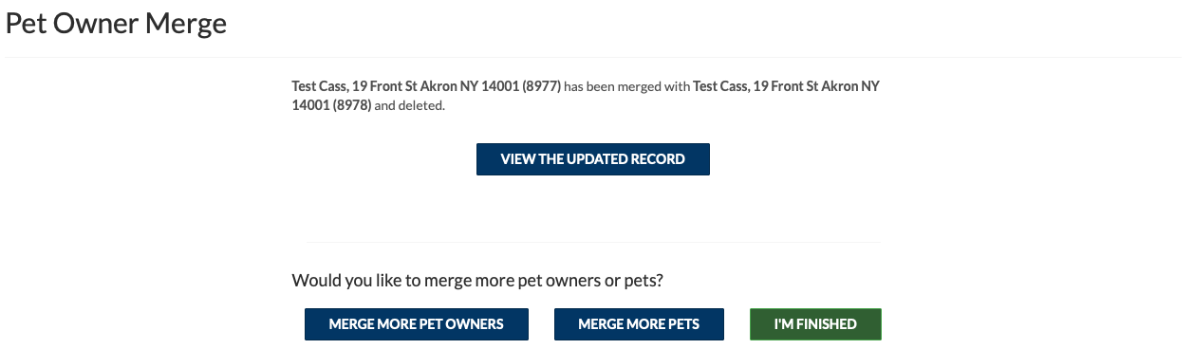Click the Pet Owner Merge page heading
Screen dimensions: 1194x349
point(117,24)
